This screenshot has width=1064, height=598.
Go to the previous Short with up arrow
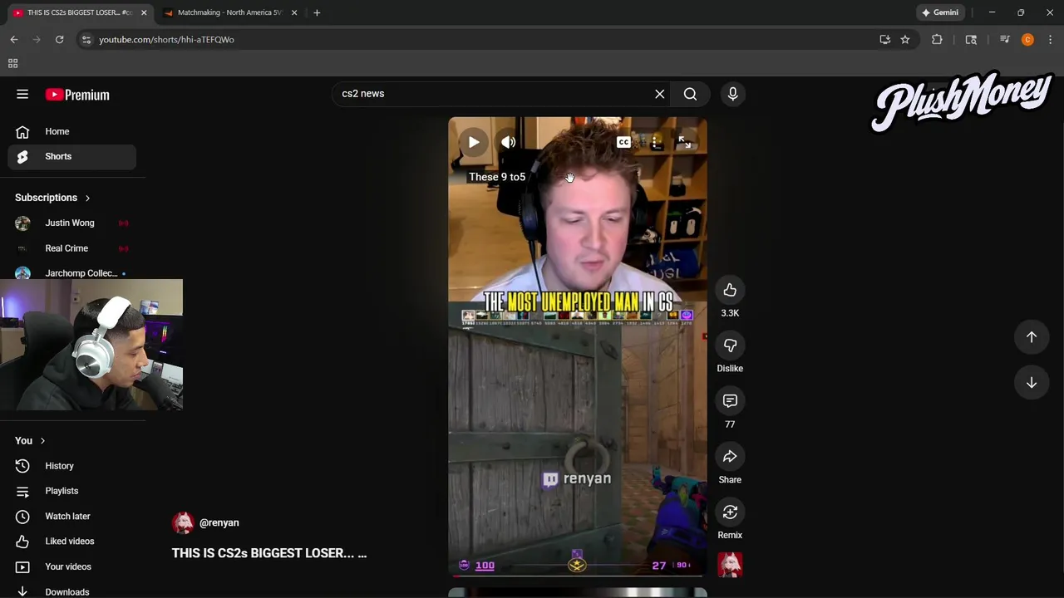coord(1032,336)
